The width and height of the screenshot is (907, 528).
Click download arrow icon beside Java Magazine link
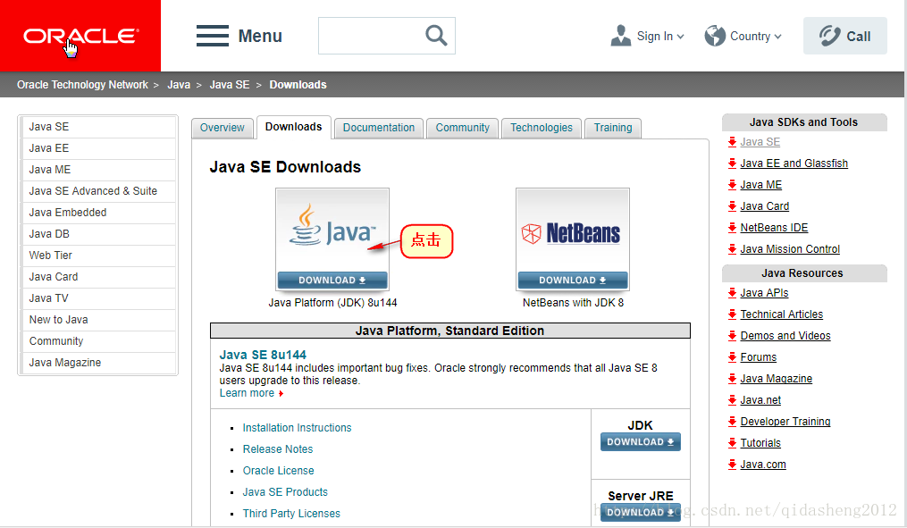point(733,378)
